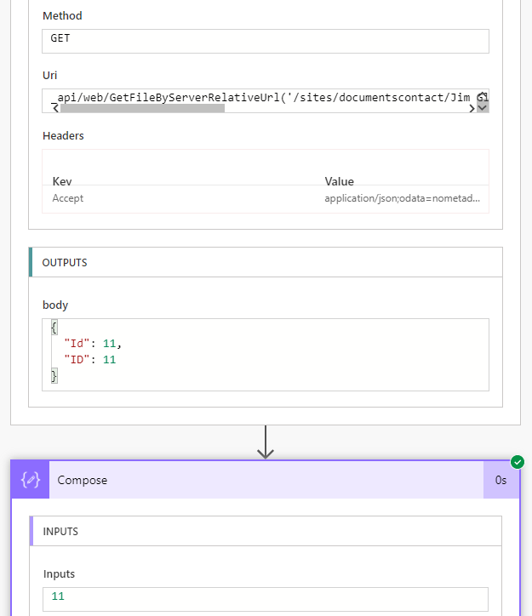
Task: Collapse the INPUTS section under Compose
Action: click(266, 531)
